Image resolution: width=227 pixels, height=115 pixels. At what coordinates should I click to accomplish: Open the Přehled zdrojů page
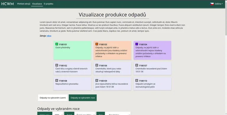click(x=24, y=4)
